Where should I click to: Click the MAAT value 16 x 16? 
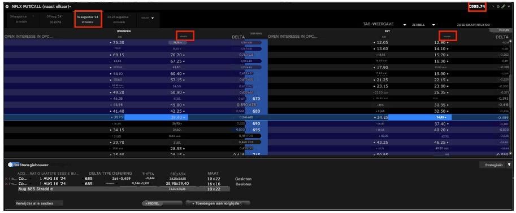point(214,184)
